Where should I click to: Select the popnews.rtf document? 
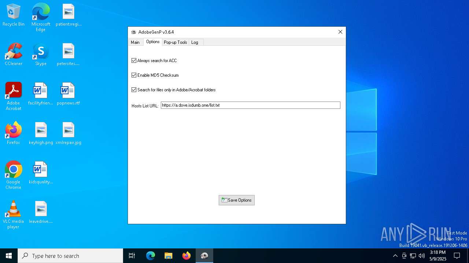point(69,94)
